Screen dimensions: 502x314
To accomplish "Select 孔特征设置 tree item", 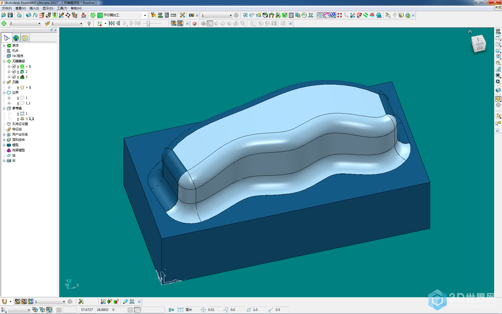I will point(20,124).
